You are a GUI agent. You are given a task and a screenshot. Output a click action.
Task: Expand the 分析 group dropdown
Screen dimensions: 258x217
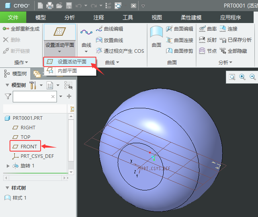pos(225,62)
